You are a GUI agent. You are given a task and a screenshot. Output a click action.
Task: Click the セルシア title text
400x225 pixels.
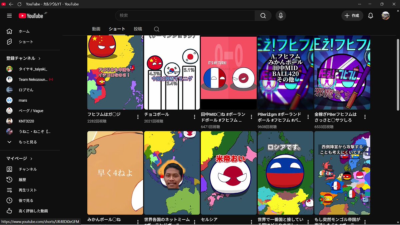(209, 220)
